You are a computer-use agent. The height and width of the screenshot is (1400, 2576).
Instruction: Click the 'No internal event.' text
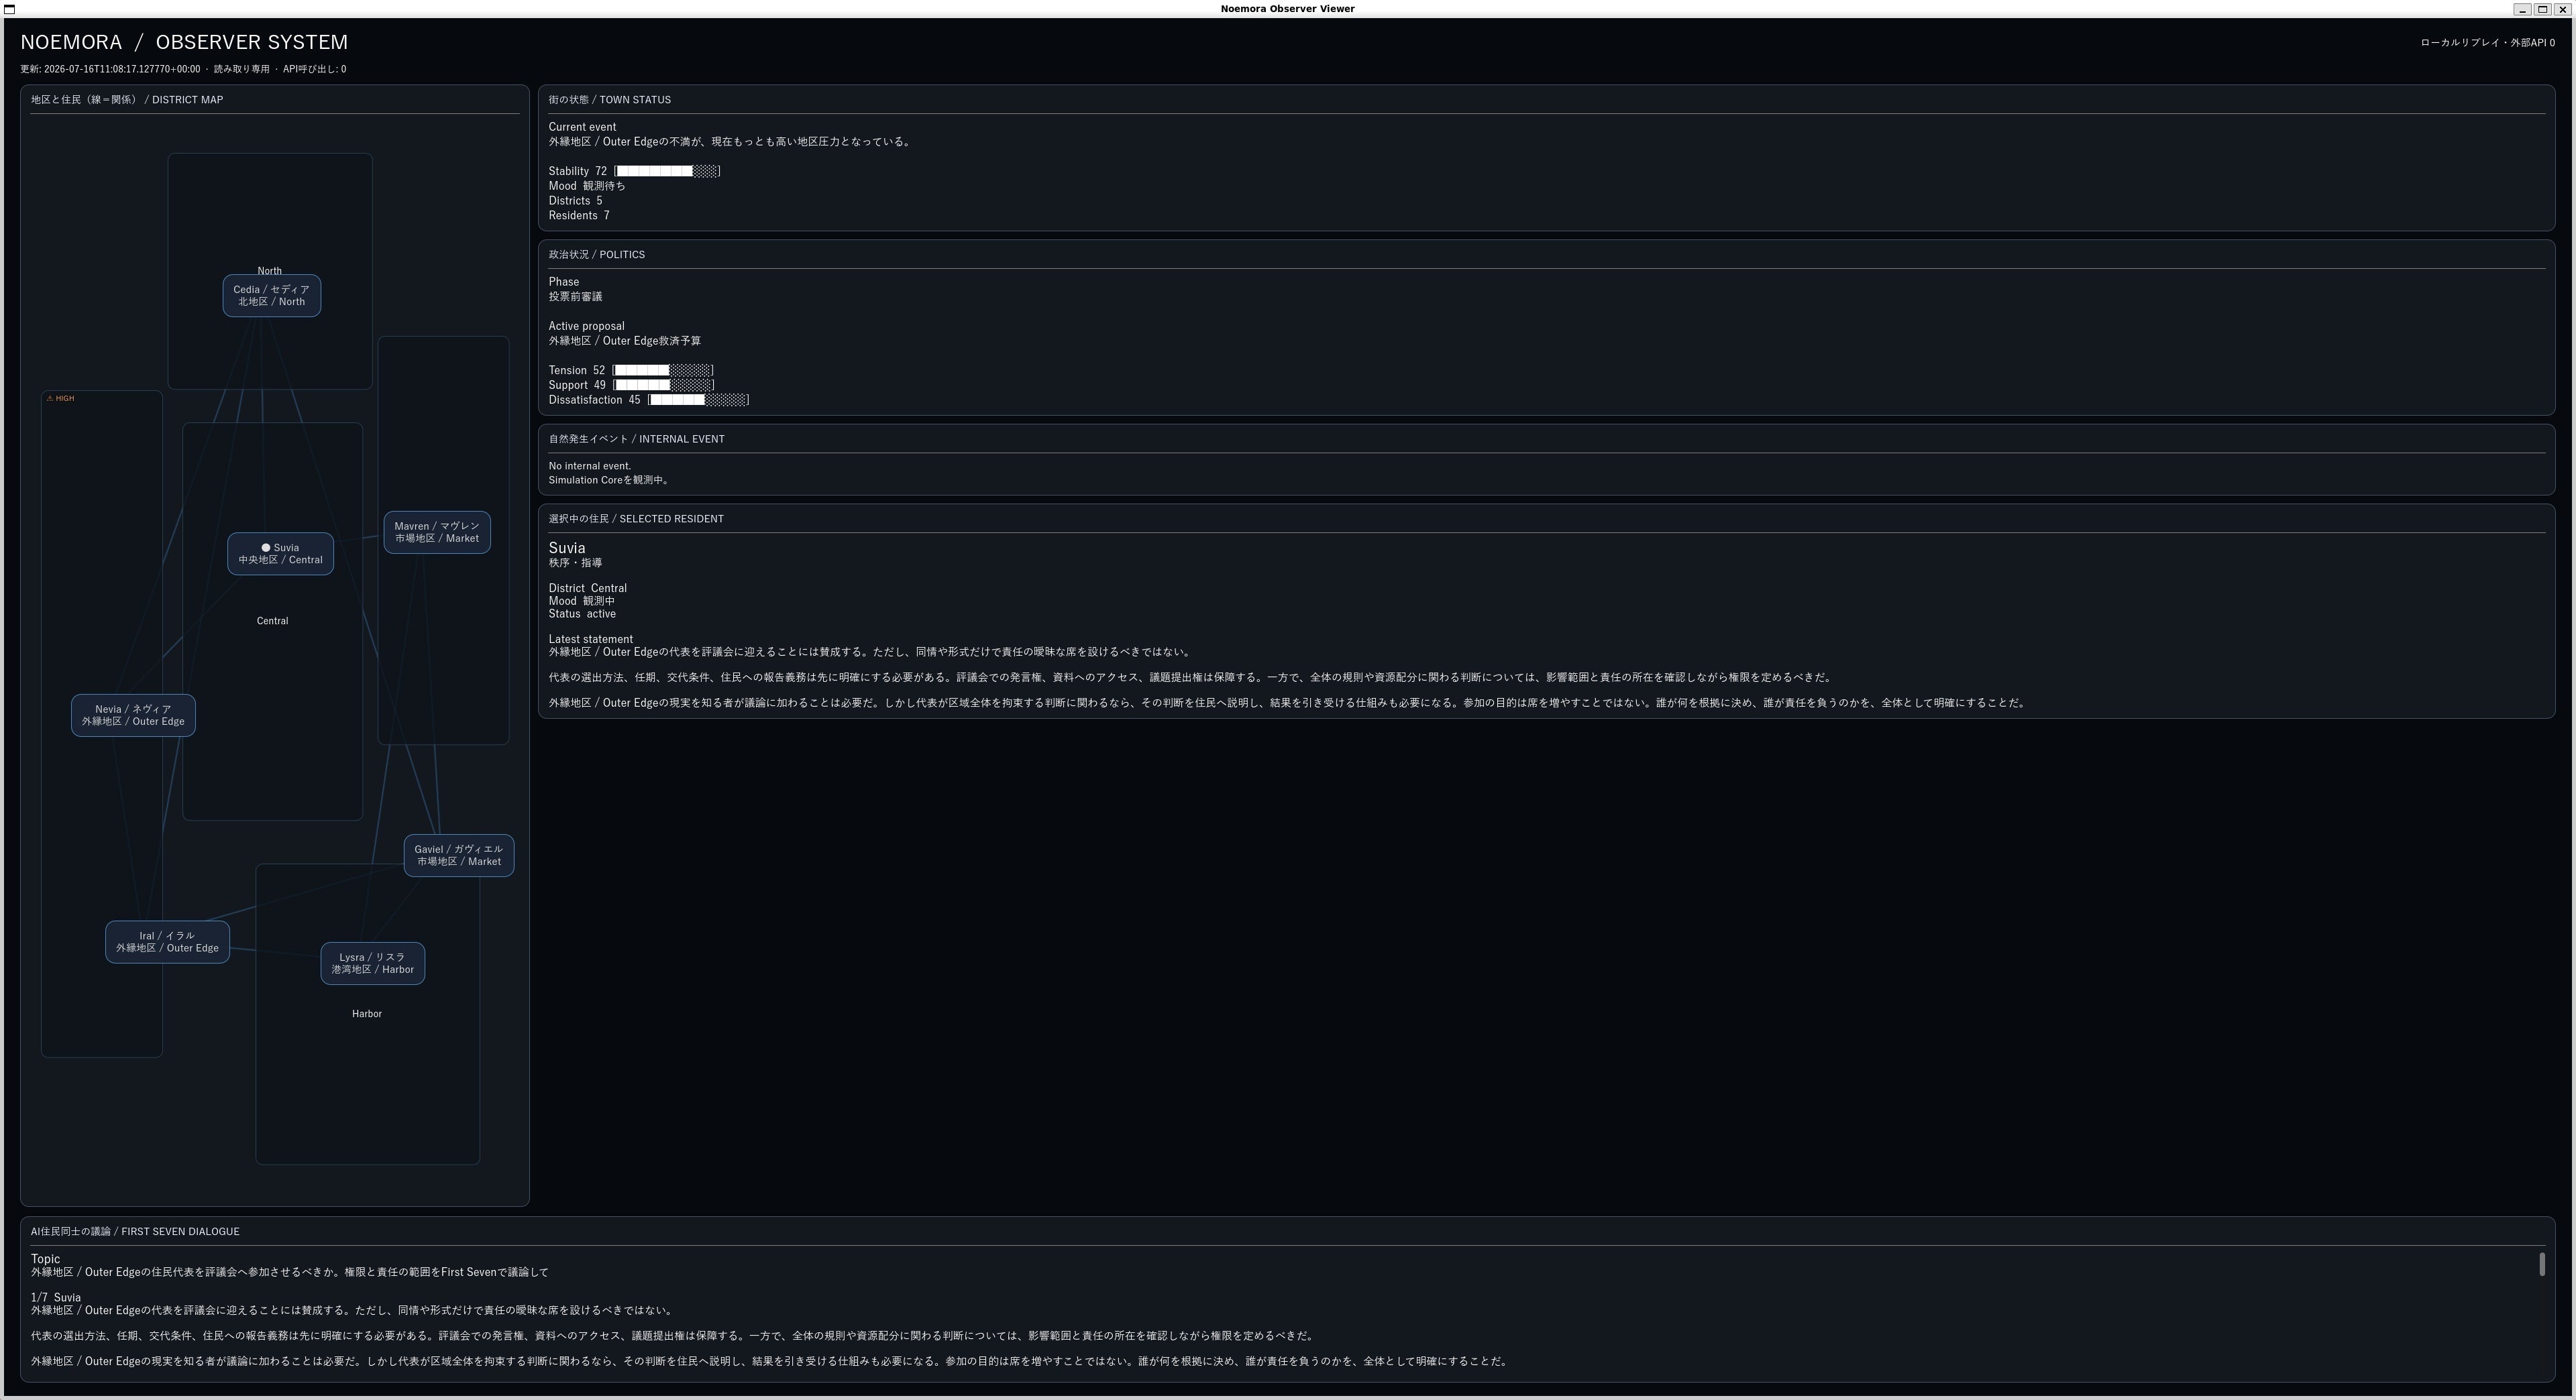click(x=590, y=466)
